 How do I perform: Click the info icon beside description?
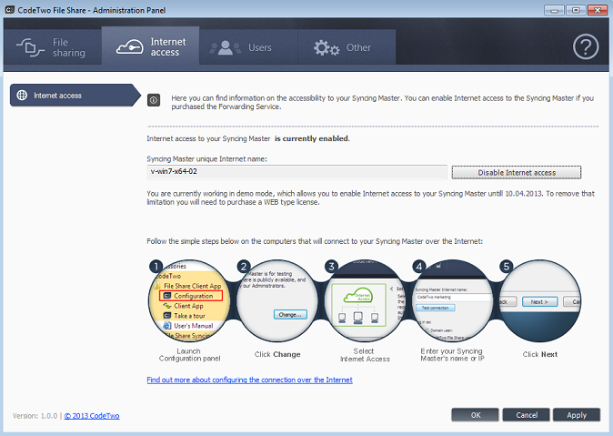point(154,100)
